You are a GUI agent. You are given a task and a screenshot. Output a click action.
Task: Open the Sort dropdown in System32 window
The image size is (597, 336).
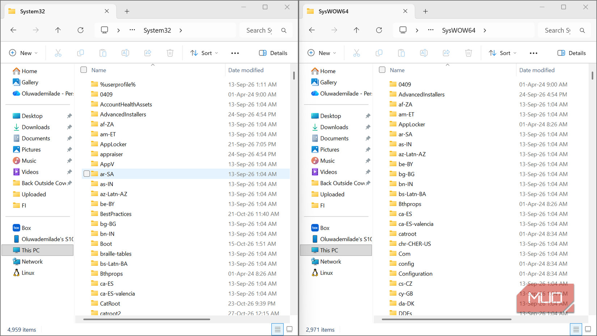[204, 53]
